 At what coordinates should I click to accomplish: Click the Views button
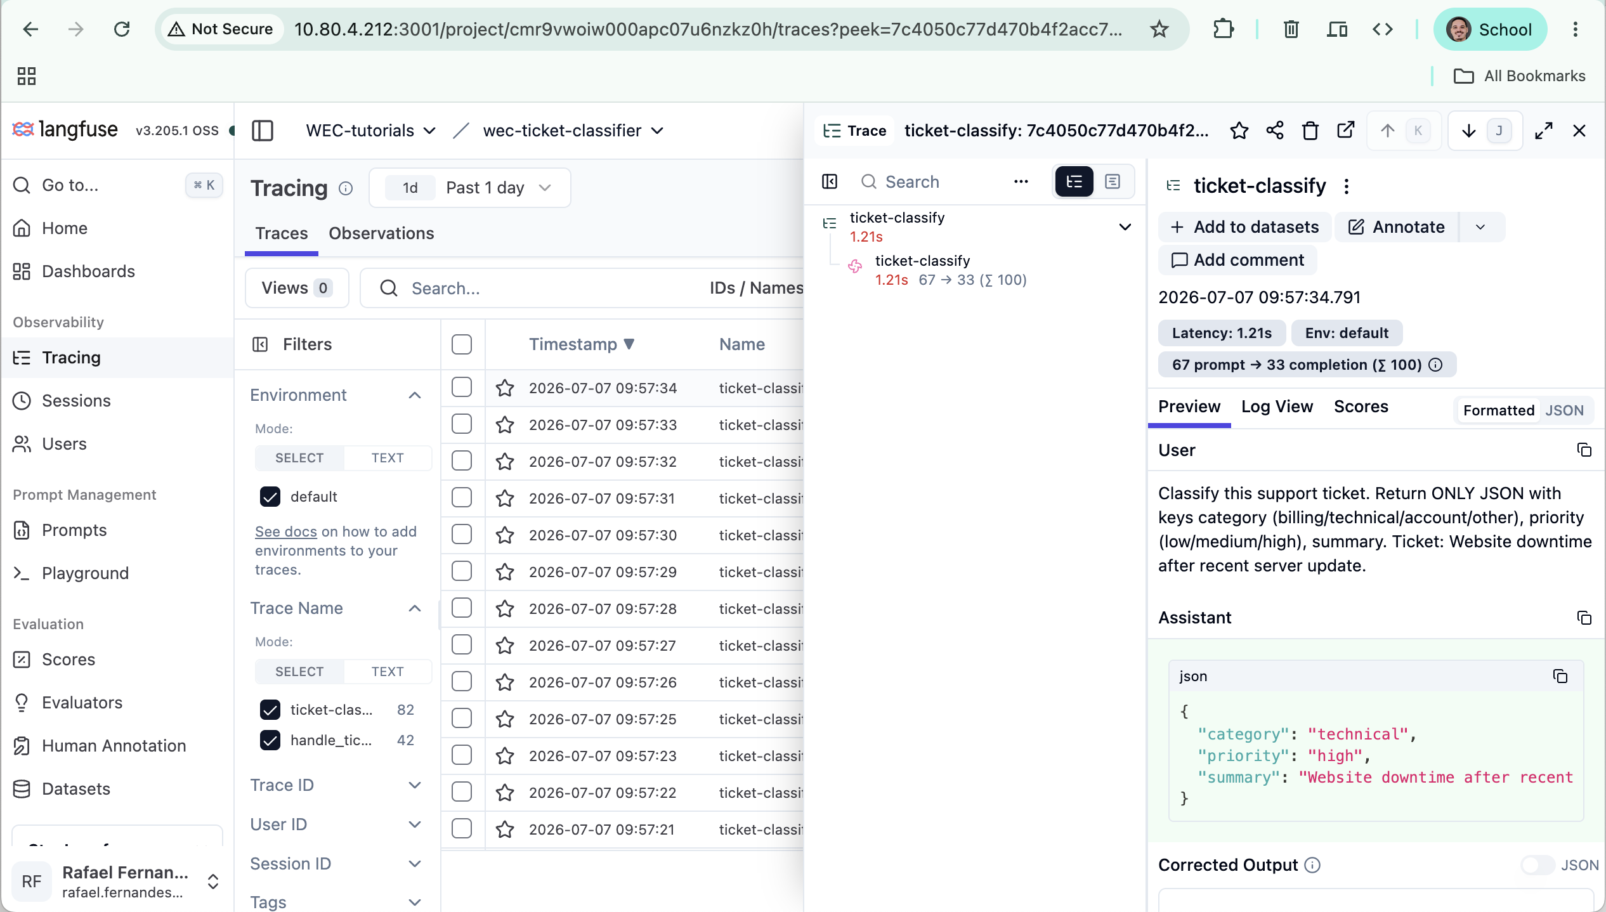(297, 288)
